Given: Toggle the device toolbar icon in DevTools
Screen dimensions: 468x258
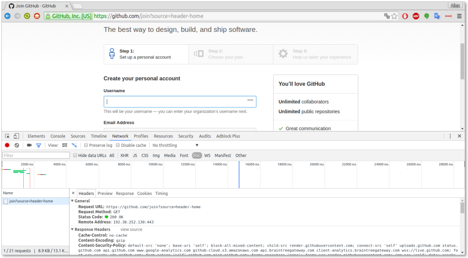Looking at the screenshot, I should click(16, 136).
